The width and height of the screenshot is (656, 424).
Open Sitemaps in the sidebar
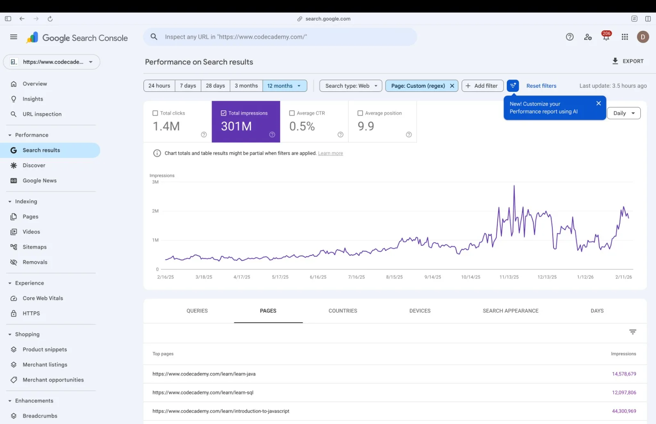[50, 247]
